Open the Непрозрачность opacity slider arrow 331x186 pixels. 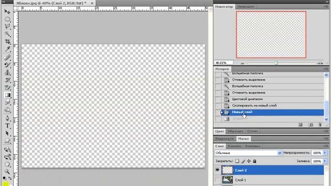click(325, 153)
